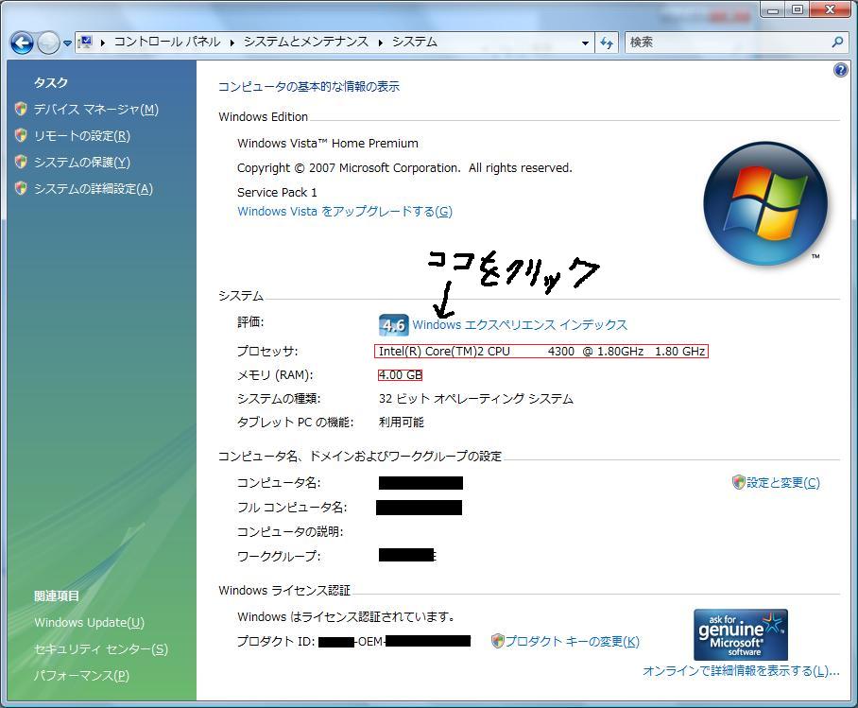Open オンラインで詳細情報を表示する(L) link

[x=741, y=671]
